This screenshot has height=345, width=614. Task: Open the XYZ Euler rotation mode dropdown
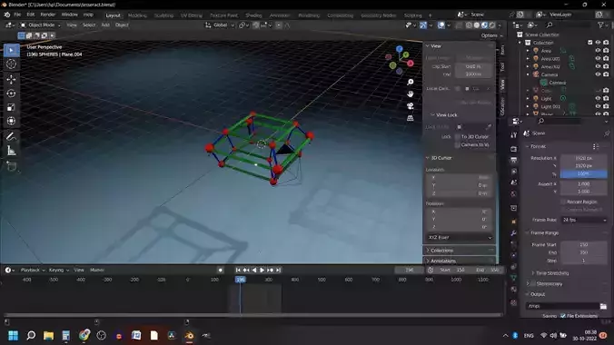460,237
